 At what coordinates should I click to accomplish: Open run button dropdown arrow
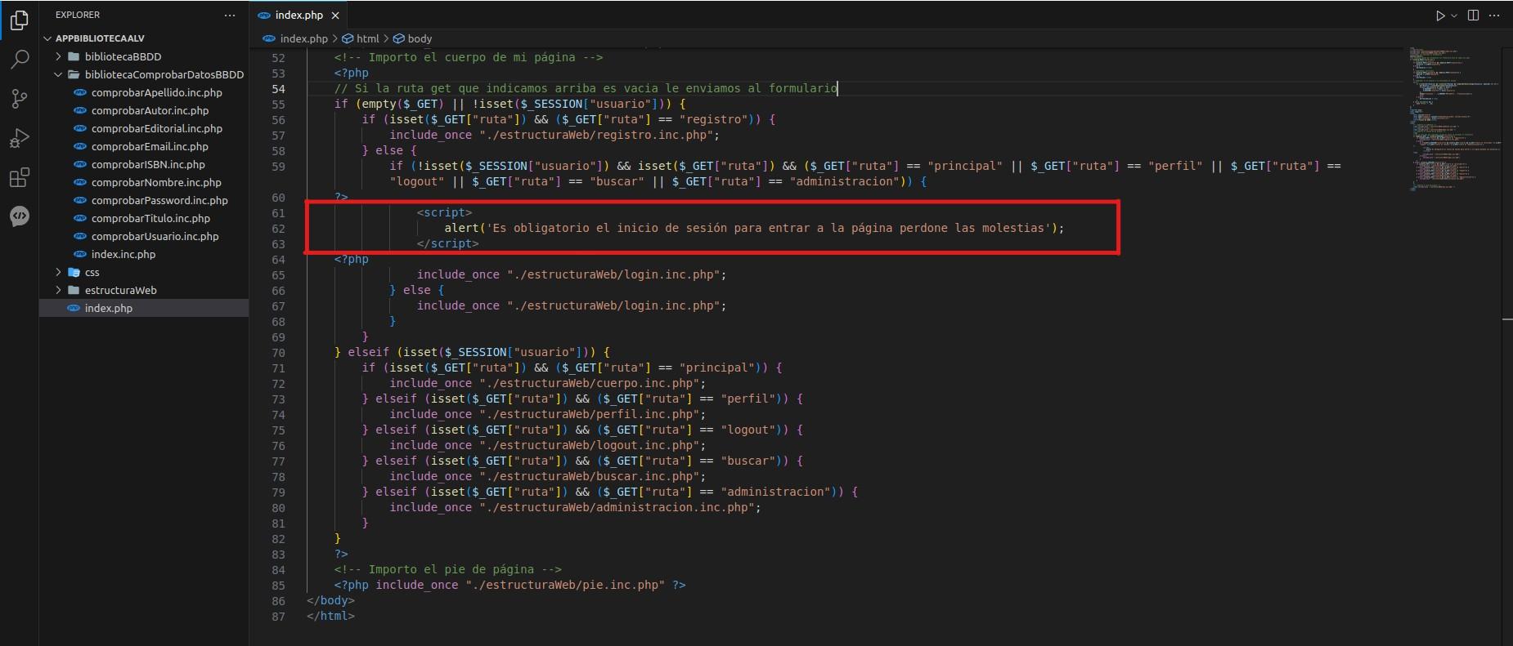tap(1454, 16)
